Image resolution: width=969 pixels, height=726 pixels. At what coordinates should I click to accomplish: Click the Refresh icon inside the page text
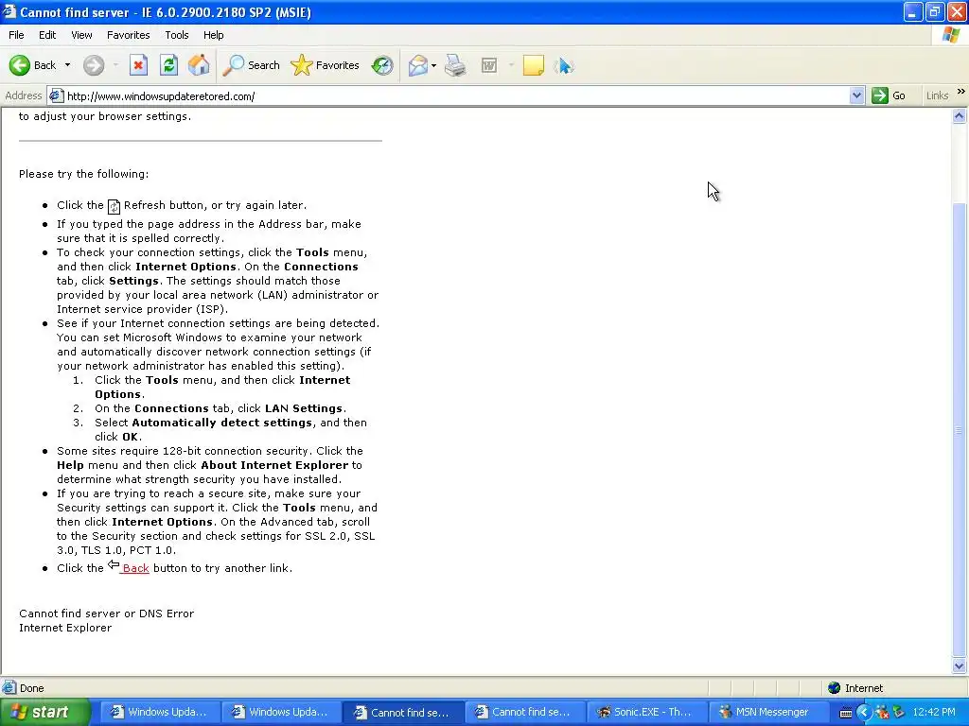[x=114, y=206]
